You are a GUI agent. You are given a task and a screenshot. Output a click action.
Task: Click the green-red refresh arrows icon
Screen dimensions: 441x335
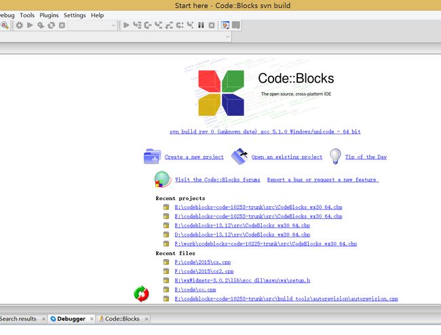pos(141,294)
